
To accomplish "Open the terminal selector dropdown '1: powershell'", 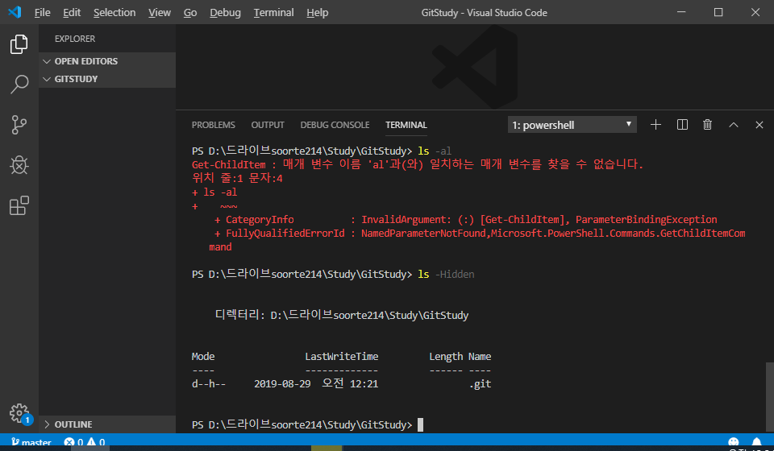I will (572, 125).
